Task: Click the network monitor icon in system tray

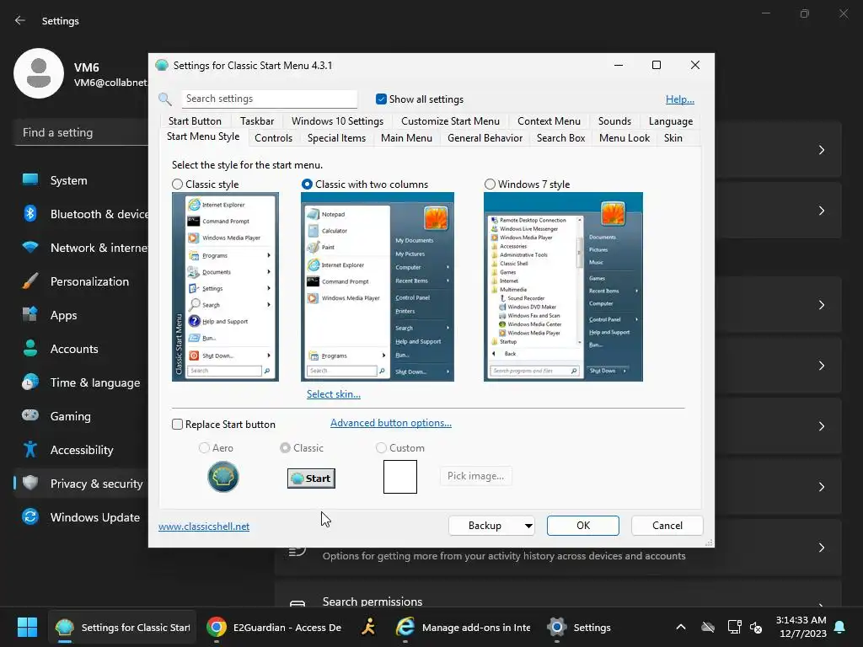Action: coord(734,627)
